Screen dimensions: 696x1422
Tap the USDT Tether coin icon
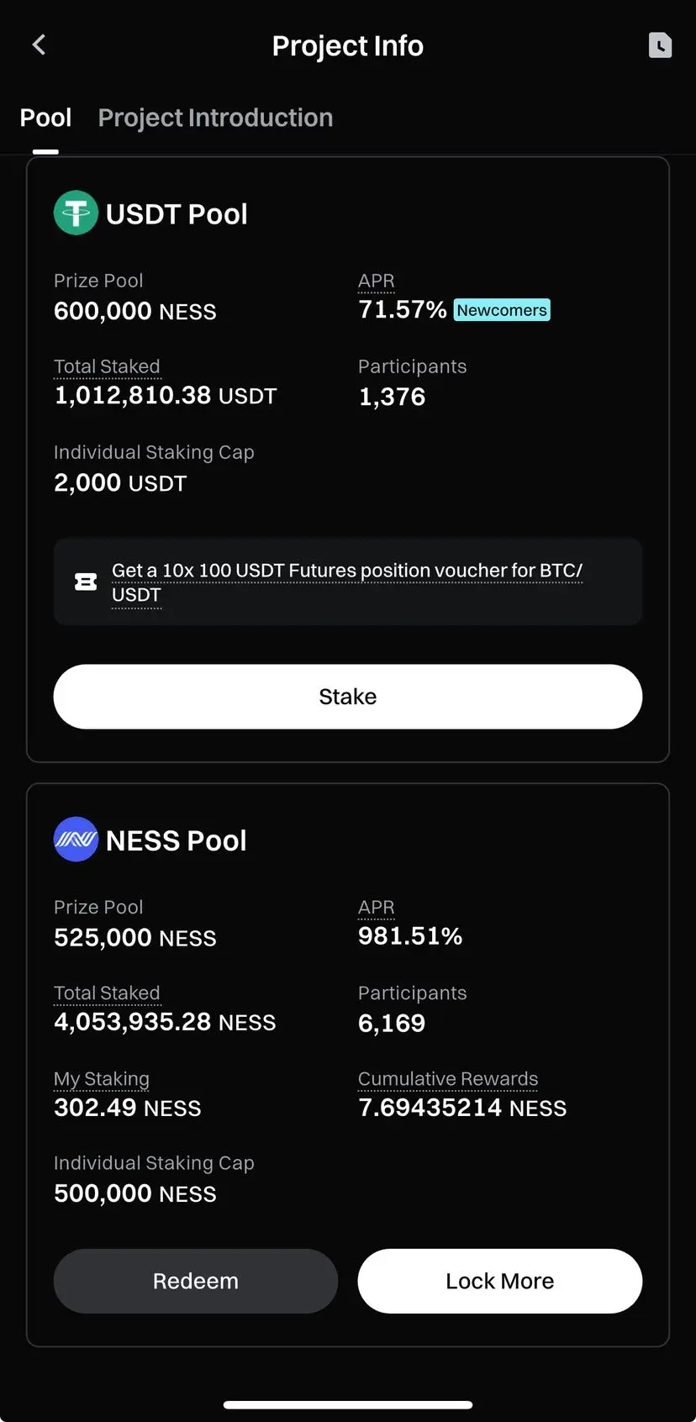76,213
